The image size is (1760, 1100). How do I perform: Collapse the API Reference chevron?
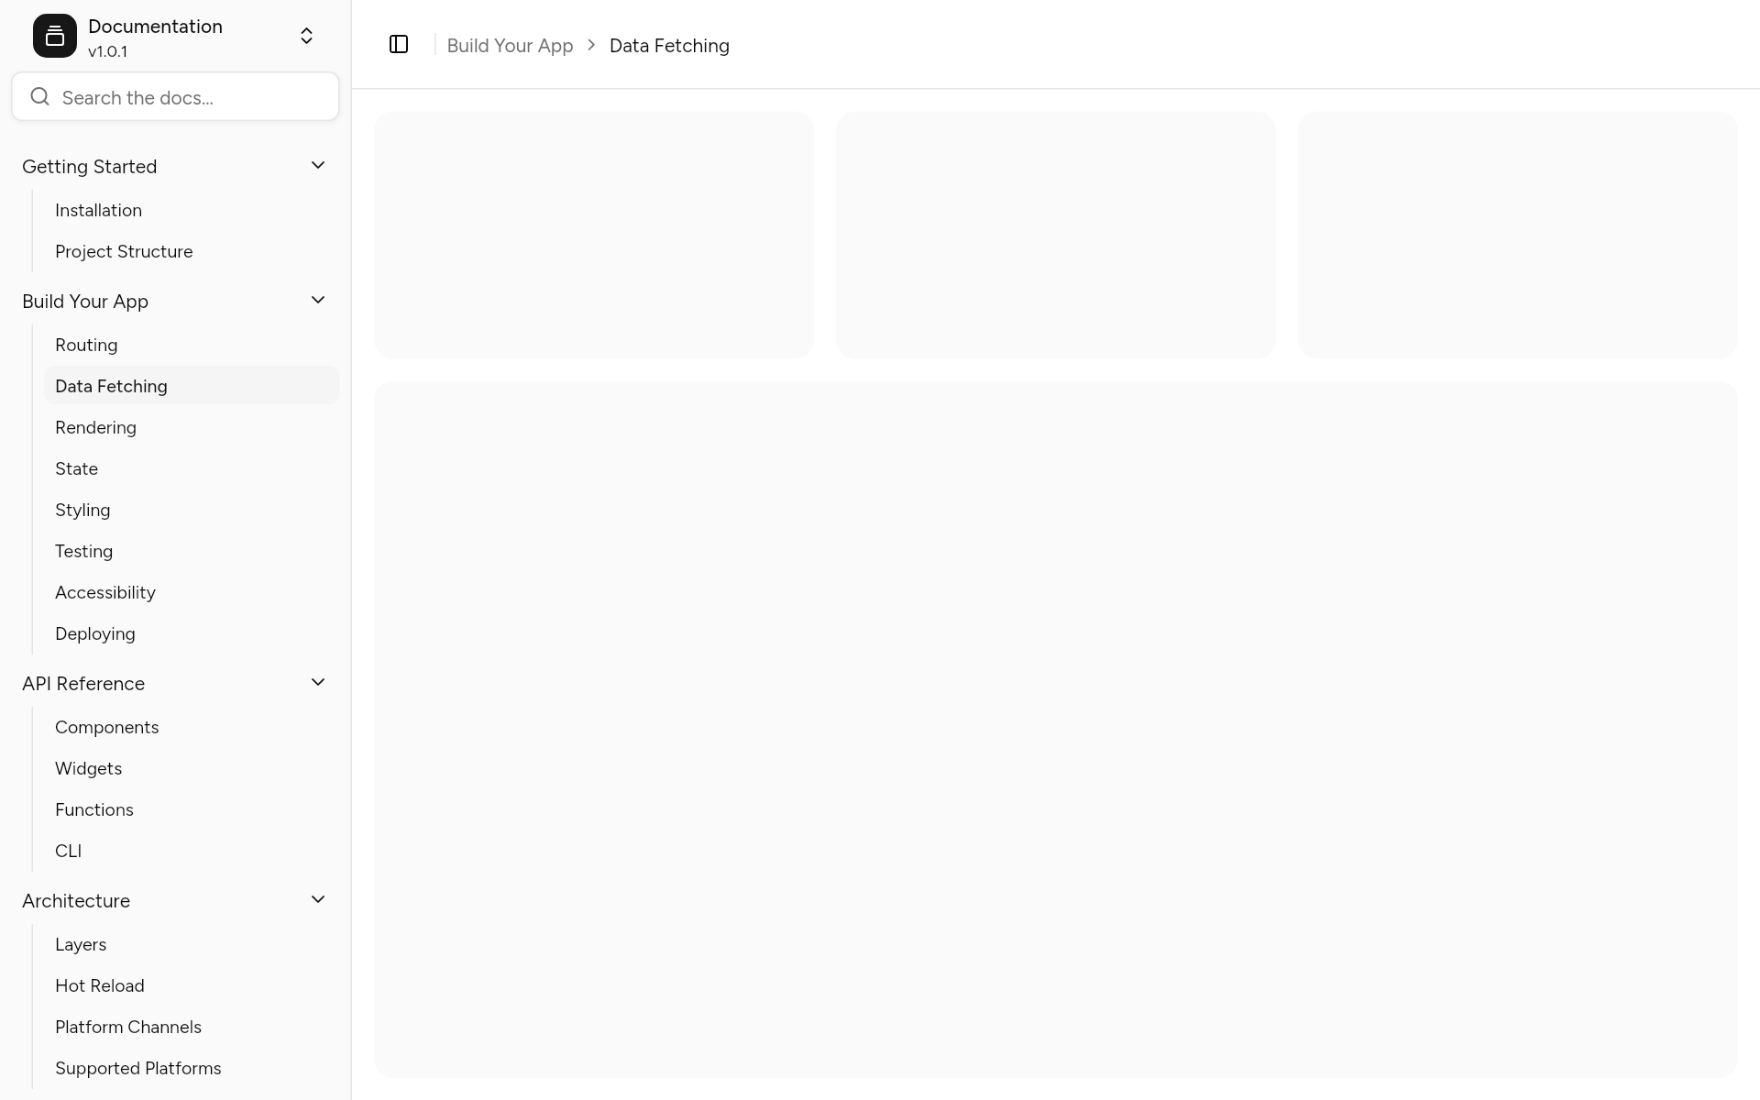pyautogui.click(x=318, y=682)
